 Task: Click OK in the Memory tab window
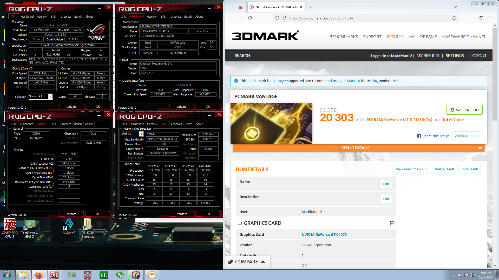[x=97, y=214]
